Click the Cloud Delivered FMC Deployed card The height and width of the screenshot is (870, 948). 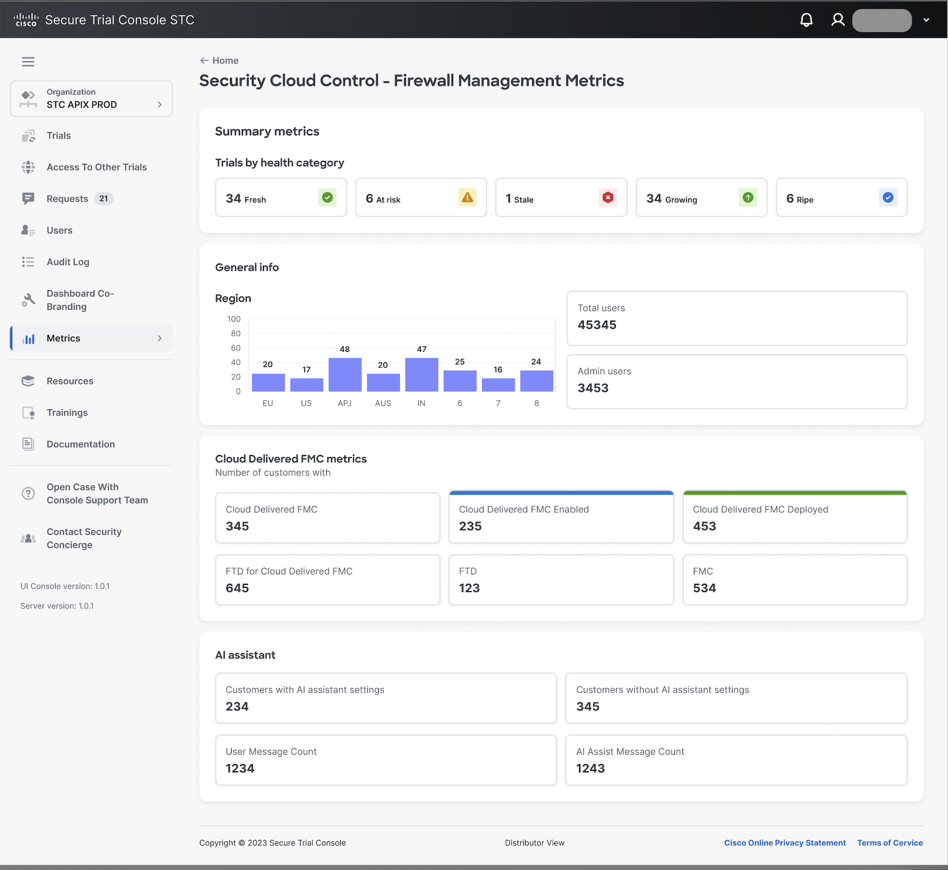coord(795,517)
